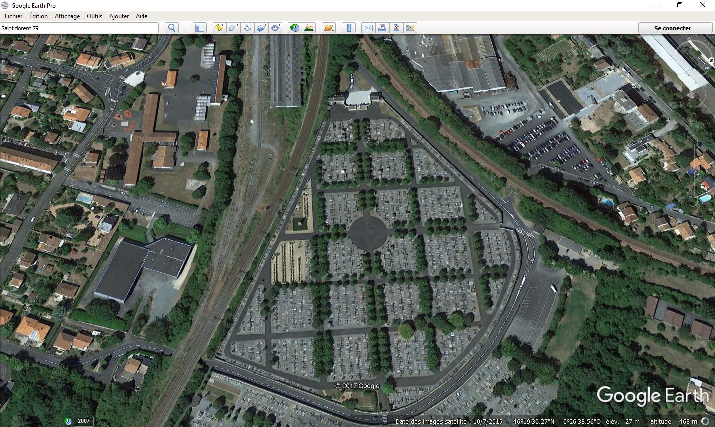Open the Fichier menu
Viewport: 715px width, 427px height.
pyautogui.click(x=14, y=16)
